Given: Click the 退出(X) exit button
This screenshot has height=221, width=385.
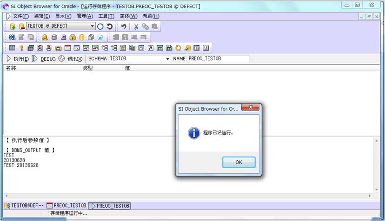Looking at the screenshot, I should [x=71, y=59].
